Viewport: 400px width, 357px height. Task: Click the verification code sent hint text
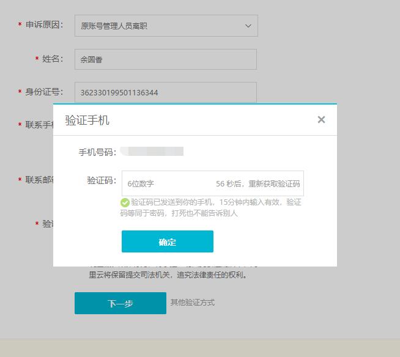(215, 208)
